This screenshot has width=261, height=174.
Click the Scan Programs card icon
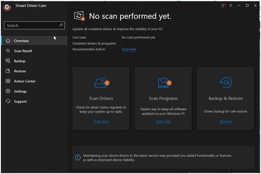click(163, 82)
